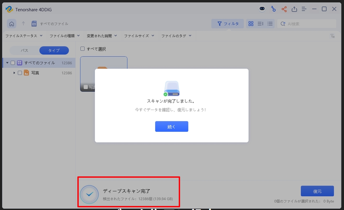The width and height of the screenshot is (344, 210).
Task: Click the home icon in the navigation bar
Action: [12, 24]
